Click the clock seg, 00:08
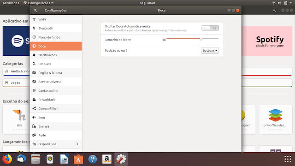The width and height of the screenshot is (295, 166). click(x=147, y=3)
